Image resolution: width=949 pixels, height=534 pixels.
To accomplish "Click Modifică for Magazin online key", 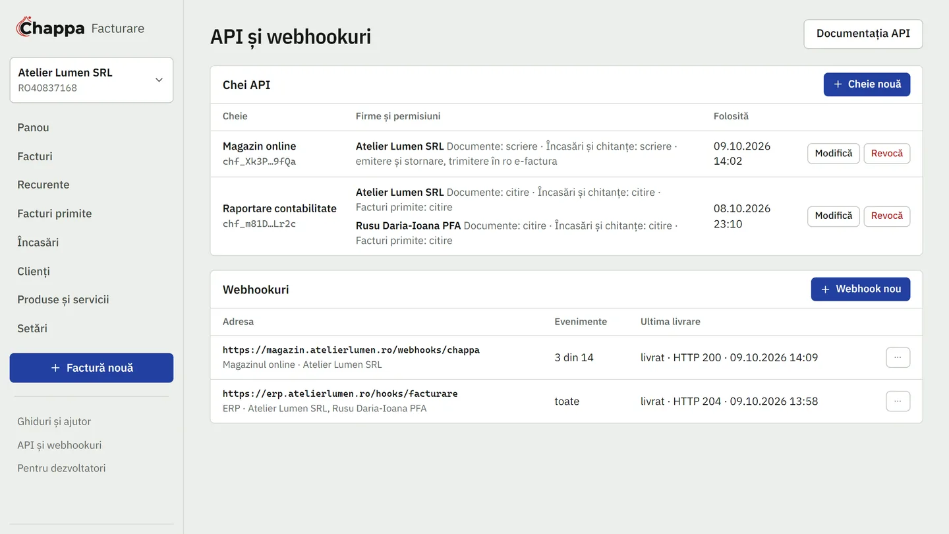I will pos(834,154).
